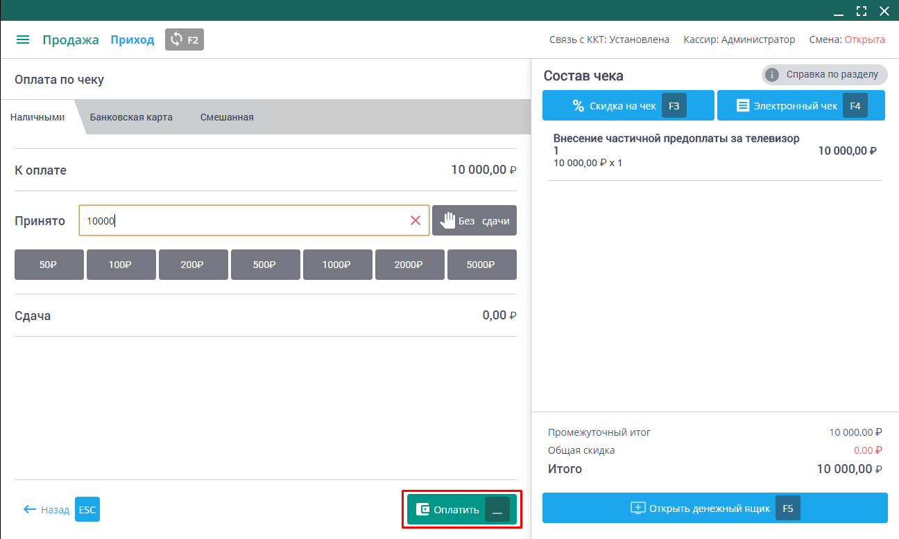Switch to the Банковская карта tab

click(131, 117)
